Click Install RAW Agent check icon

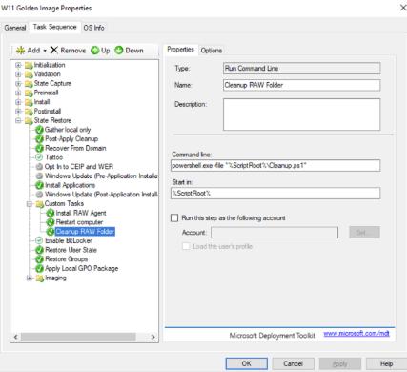(x=51, y=213)
